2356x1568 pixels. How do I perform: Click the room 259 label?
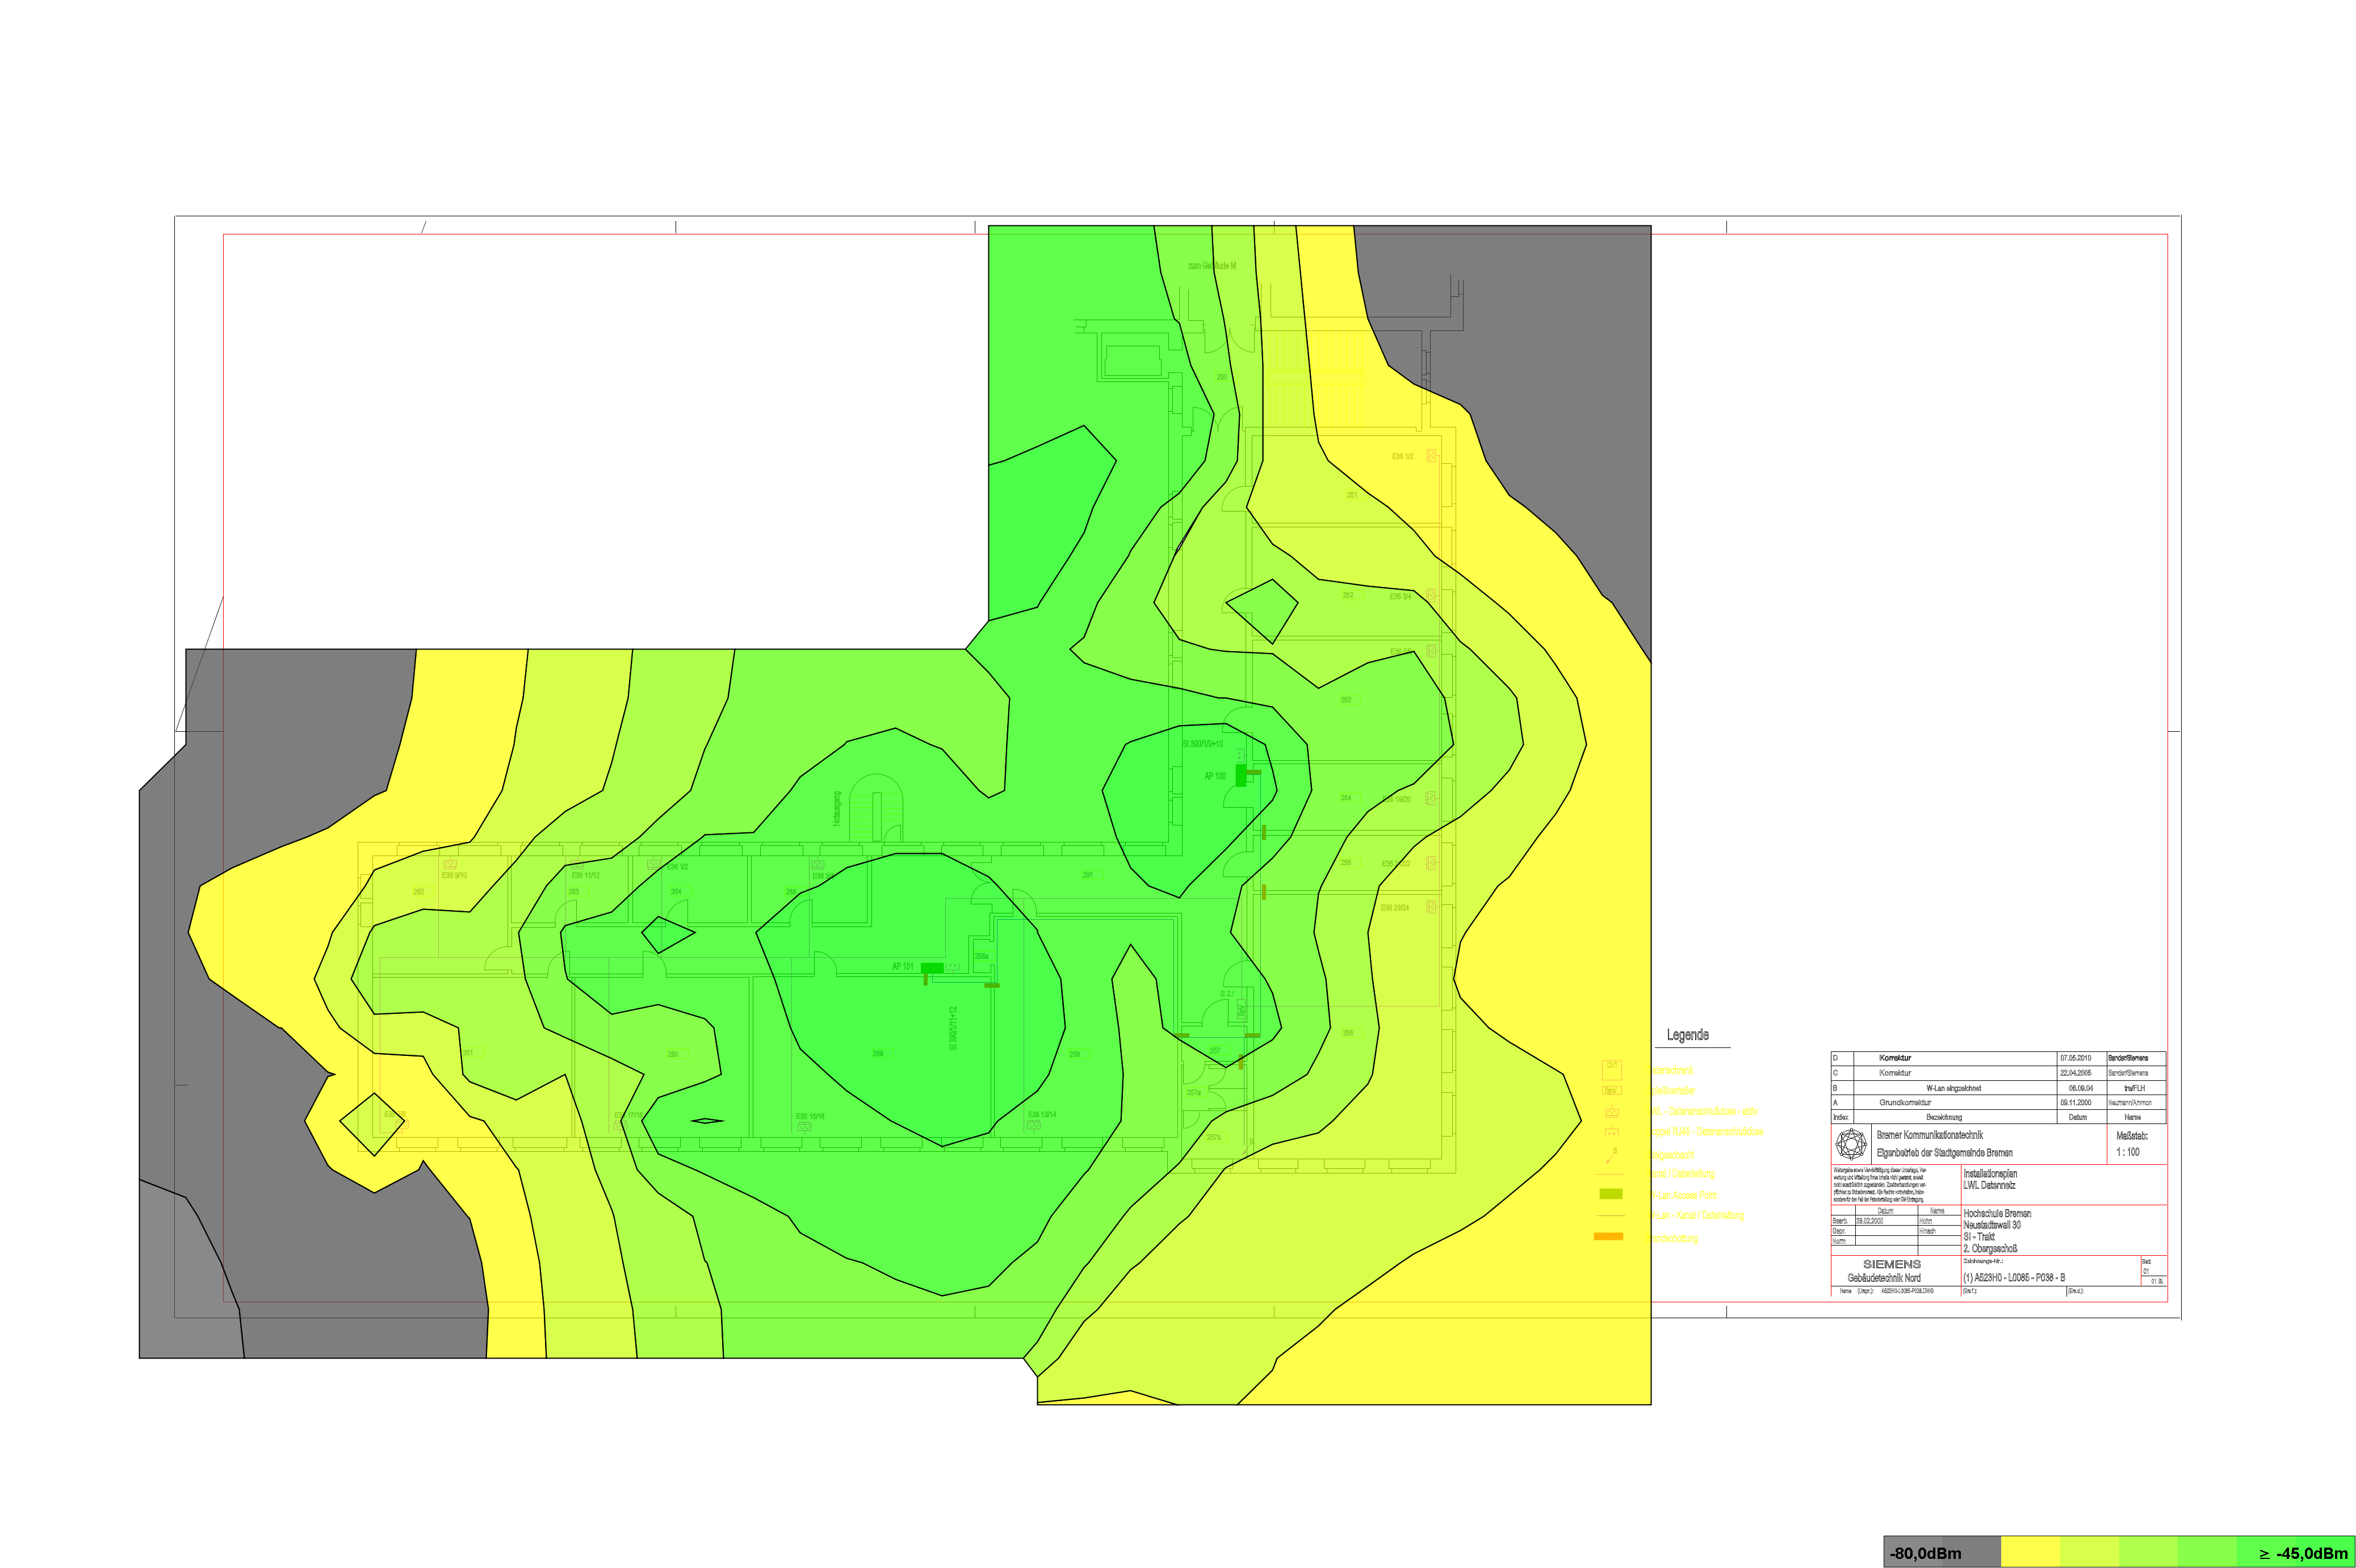point(878,1054)
